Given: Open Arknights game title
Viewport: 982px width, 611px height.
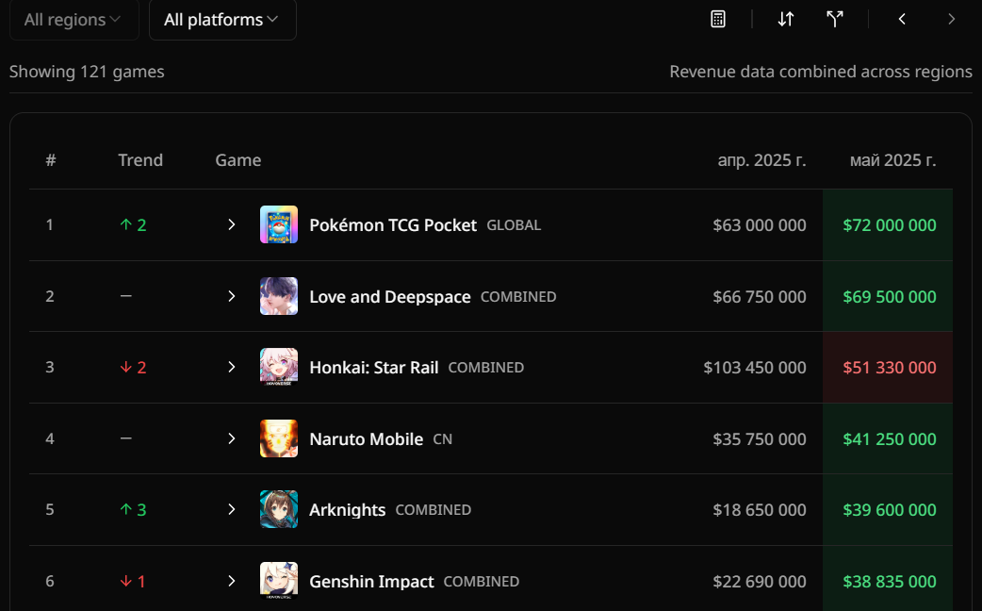Looking at the screenshot, I should click(348, 510).
